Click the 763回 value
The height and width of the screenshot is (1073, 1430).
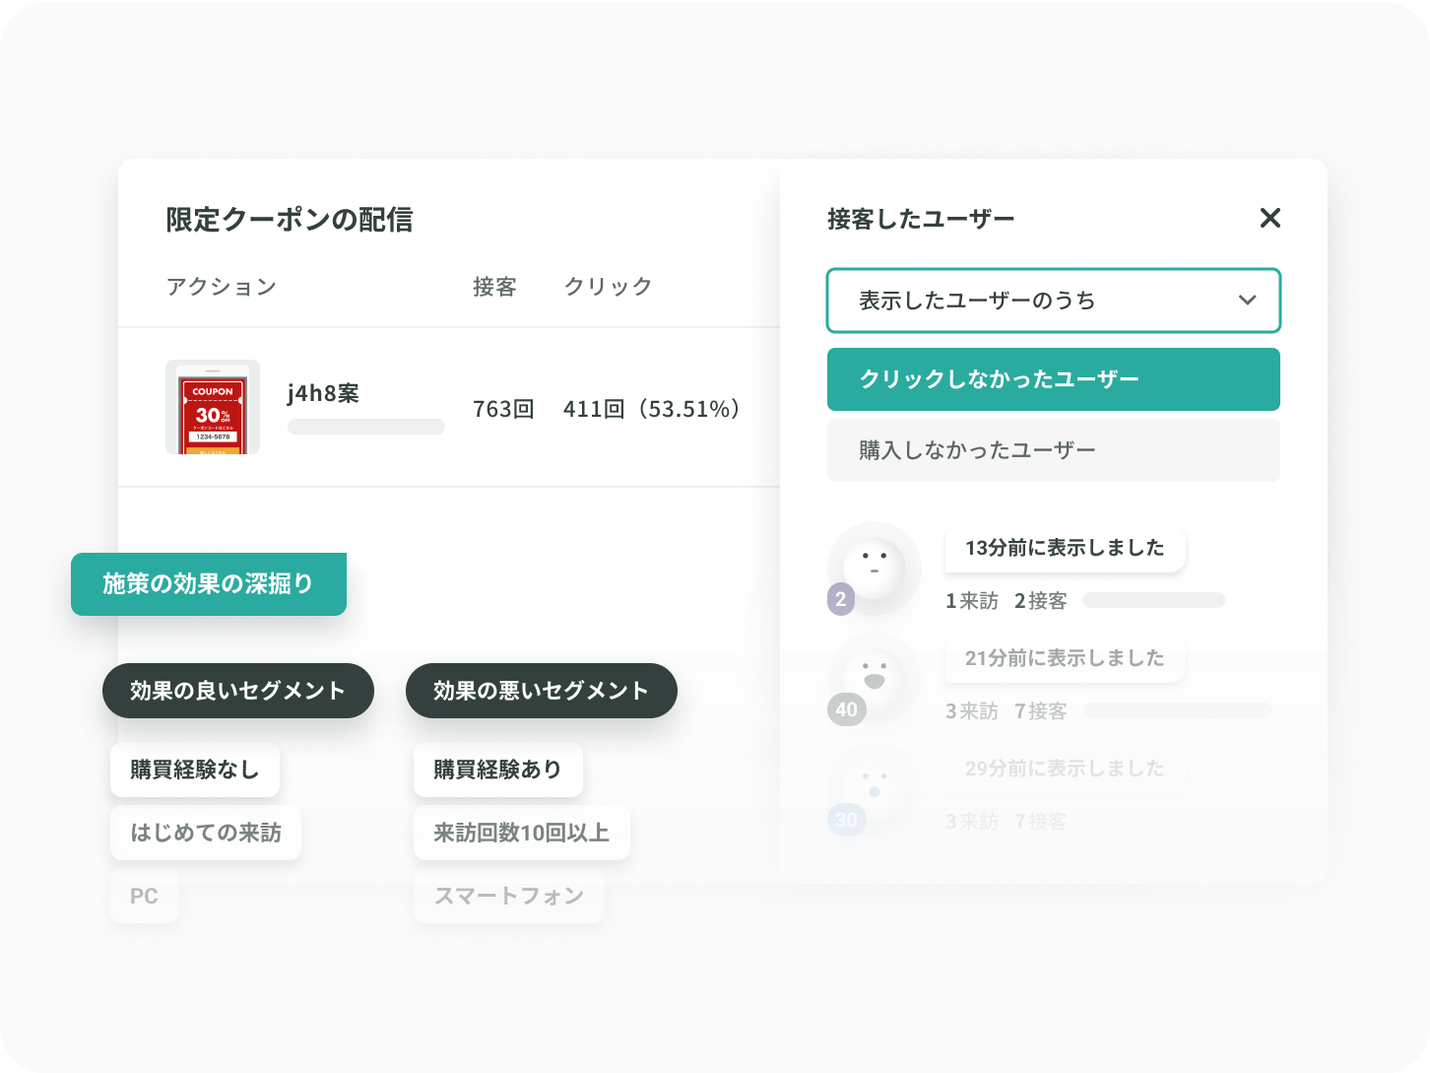pos(503,409)
